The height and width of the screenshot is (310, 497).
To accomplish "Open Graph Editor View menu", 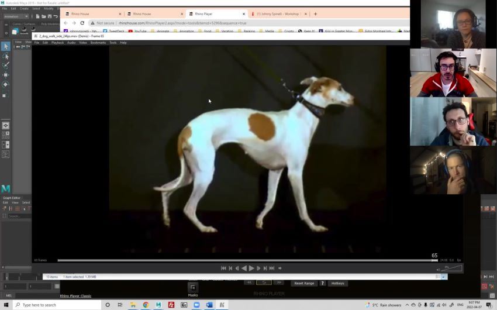I will click(x=15, y=202).
